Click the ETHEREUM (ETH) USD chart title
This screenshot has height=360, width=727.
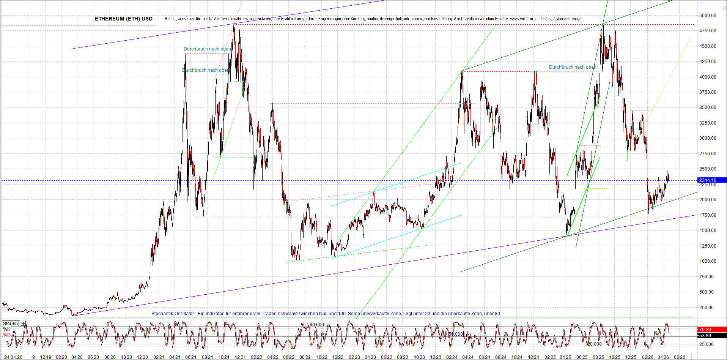coord(124,19)
